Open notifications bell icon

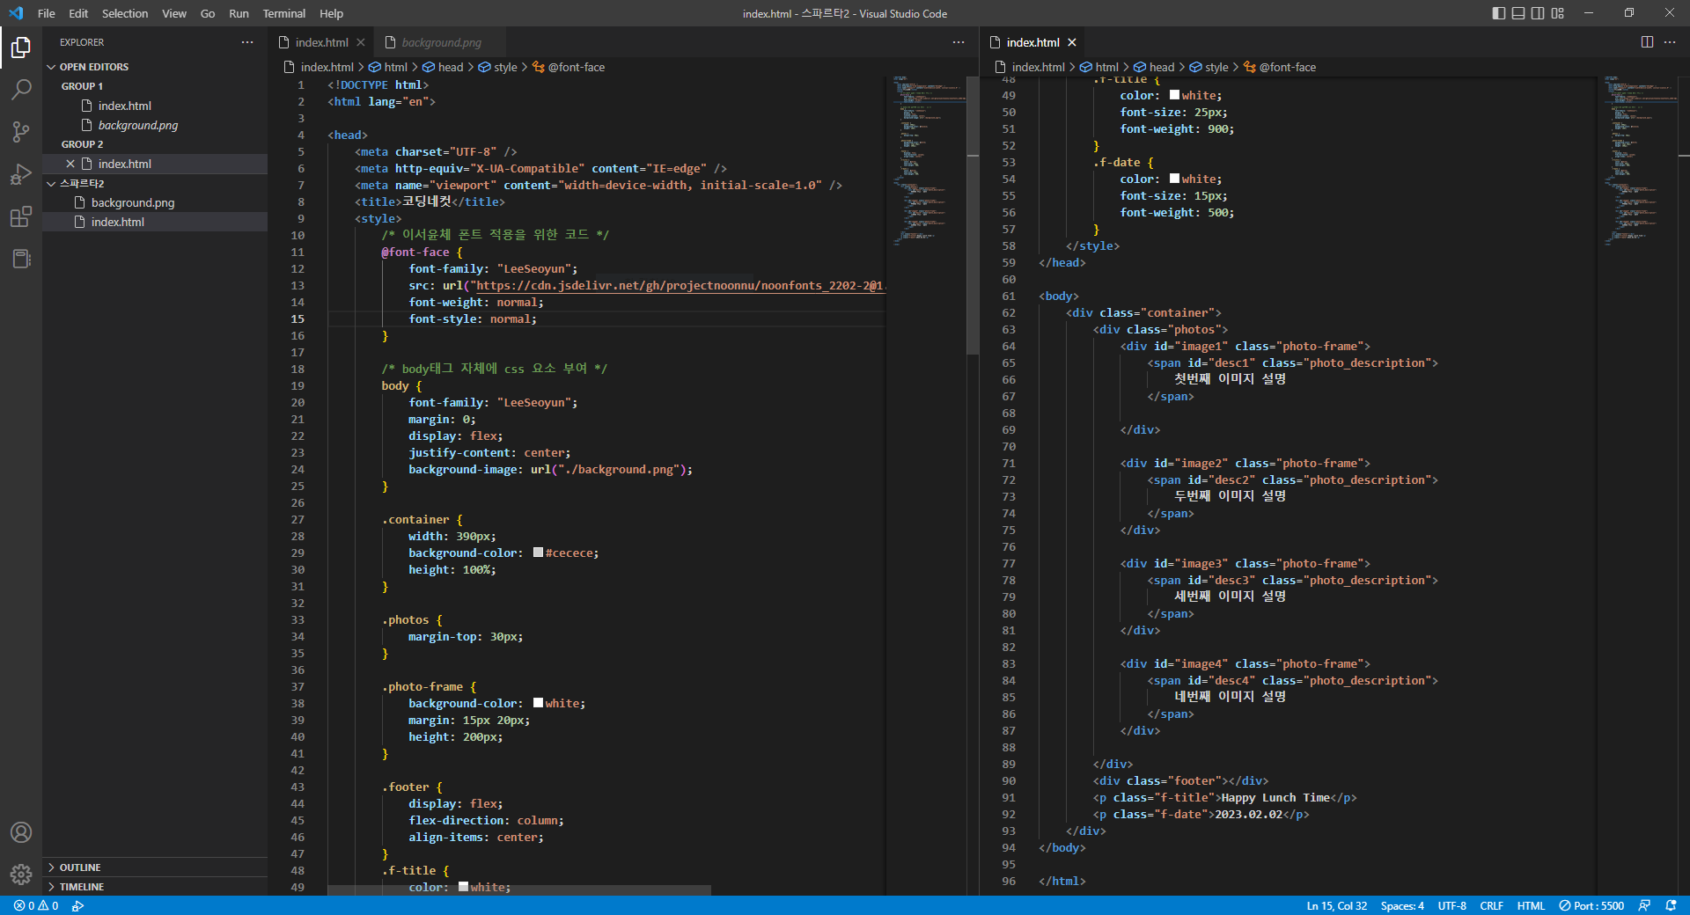tap(1671, 905)
